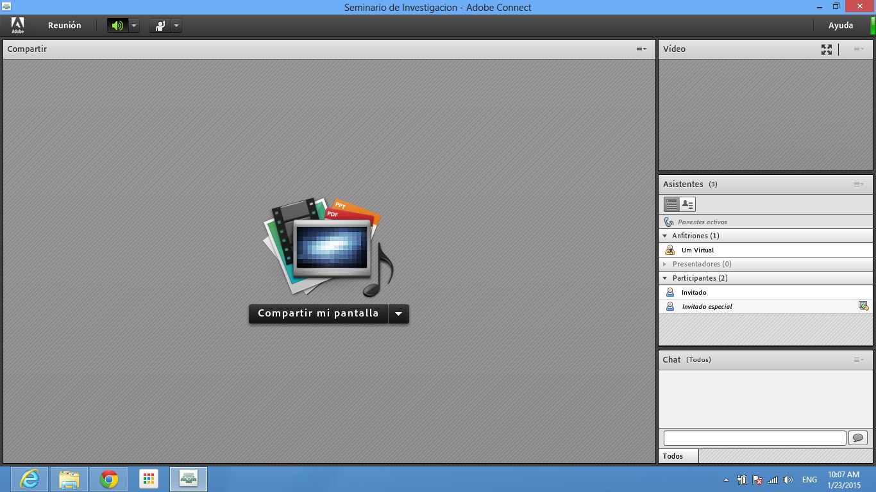Switch to attendee status view
876x492 pixels.
[x=687, y=204]
